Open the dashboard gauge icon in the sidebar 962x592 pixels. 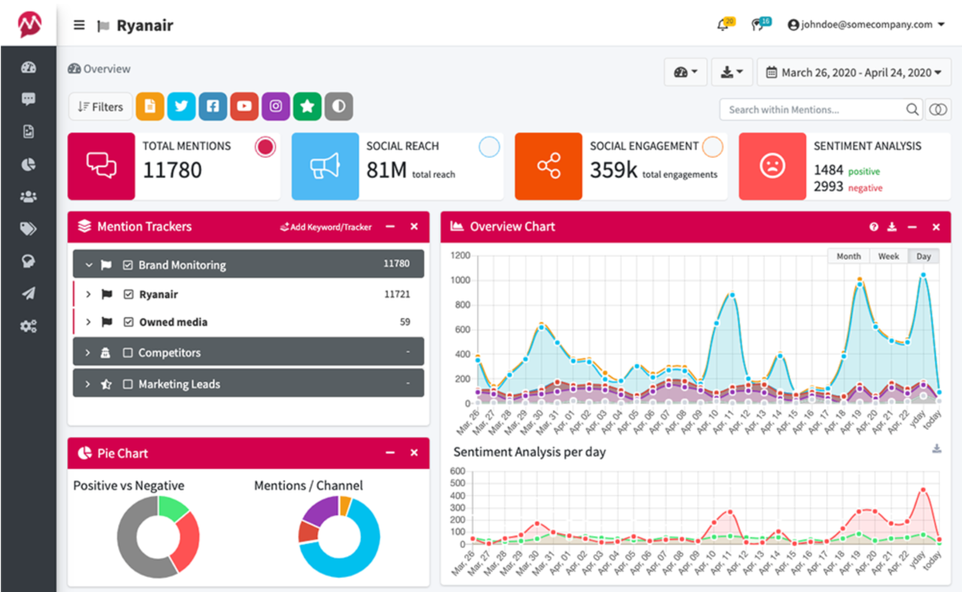tap(29, 68)
